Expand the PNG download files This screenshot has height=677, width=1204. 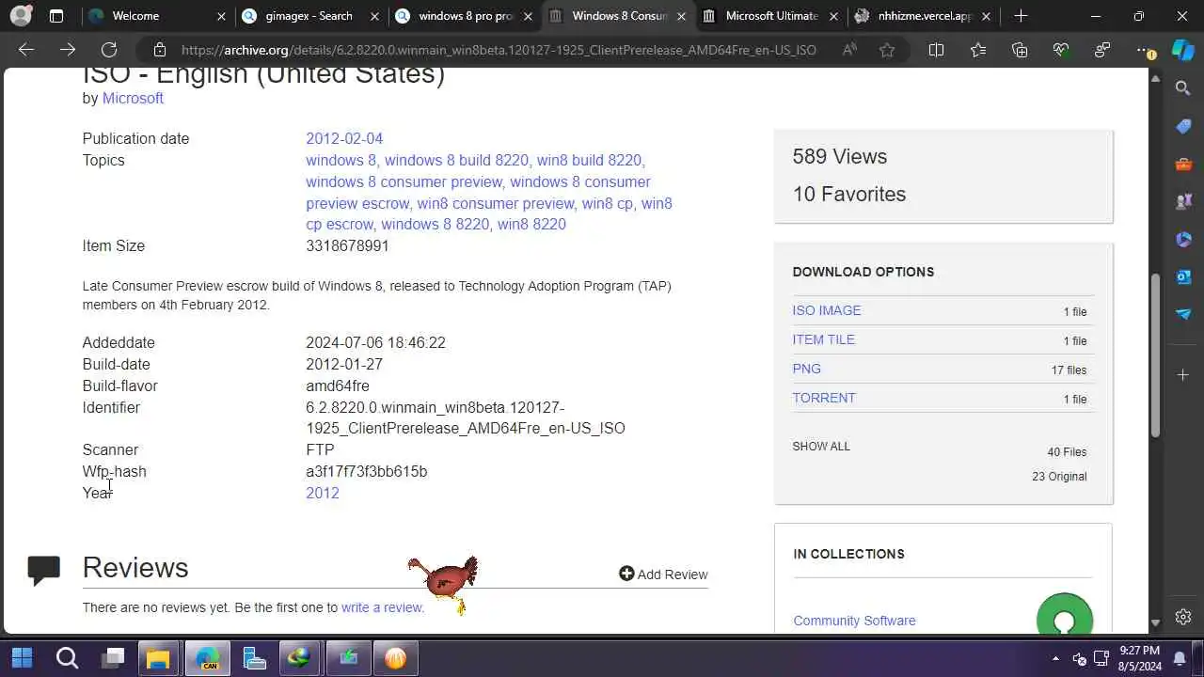pyautogui.click(x=807, y=369)
